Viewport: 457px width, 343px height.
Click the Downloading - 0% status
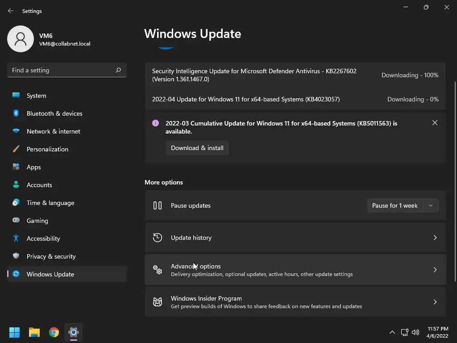(413, 99)
